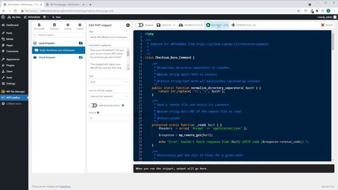Click the comments bubble in admin bar
This screenshot has width=338, height=190.
44,17
